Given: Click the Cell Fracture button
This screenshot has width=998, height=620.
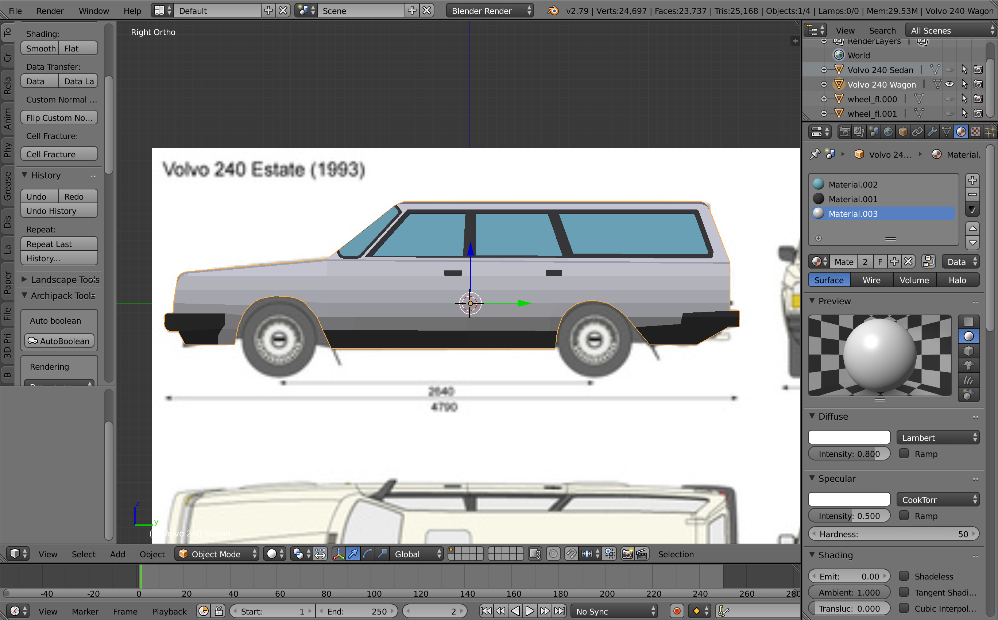Looking at the screenshot, I should pyautogui.click(x=59, y=154).
